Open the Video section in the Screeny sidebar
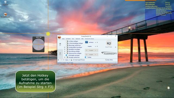This screenshot has width=174, height=98. pyautogui.click(x=60, y=54)
